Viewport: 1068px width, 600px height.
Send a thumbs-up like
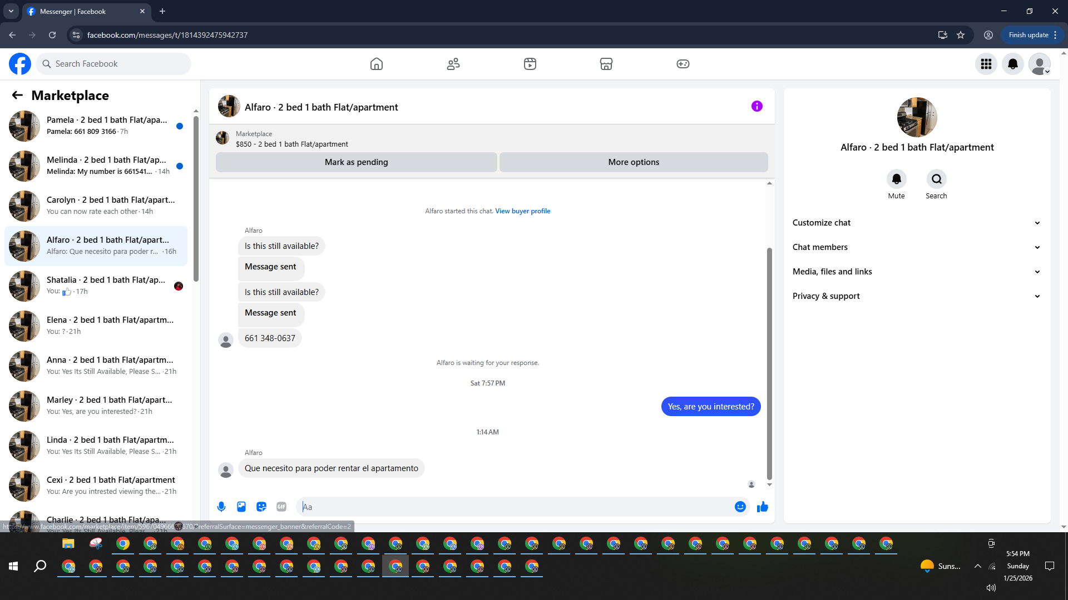coord(763,507)
